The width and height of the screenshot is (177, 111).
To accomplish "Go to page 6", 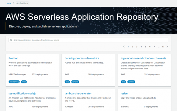I will coord(150,47).
